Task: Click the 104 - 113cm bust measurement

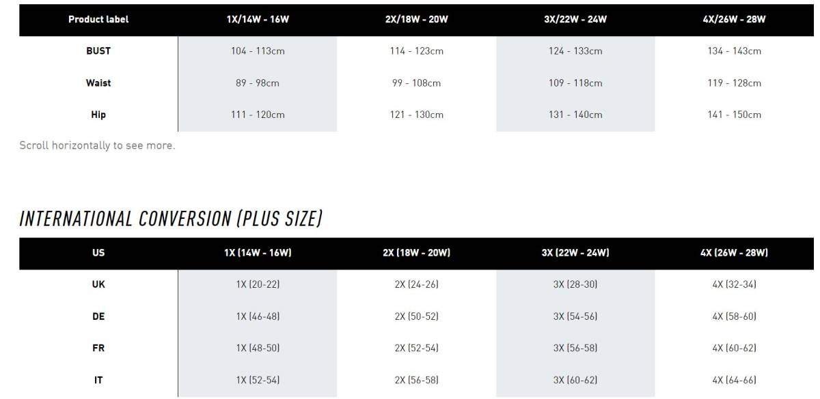Action: click(258, 51)
